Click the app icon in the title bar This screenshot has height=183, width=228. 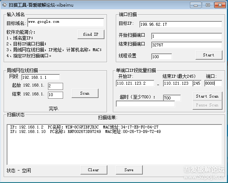point(4,5)
